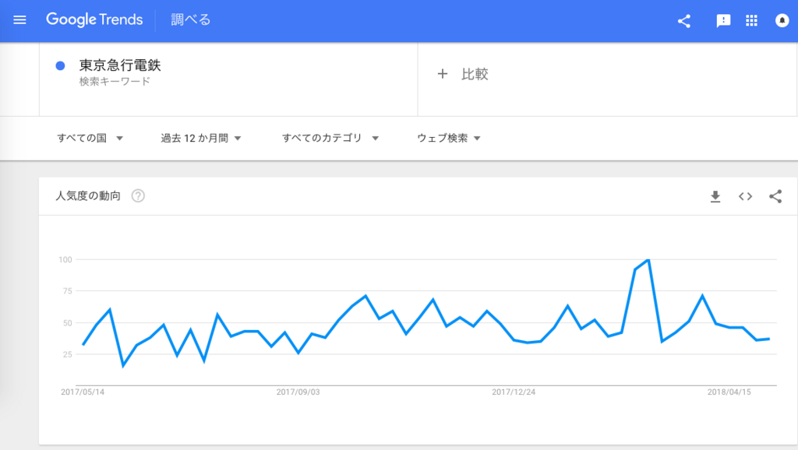Open the Google apps grid
Screen dimensions: 798x450
[x=752, y=20]
